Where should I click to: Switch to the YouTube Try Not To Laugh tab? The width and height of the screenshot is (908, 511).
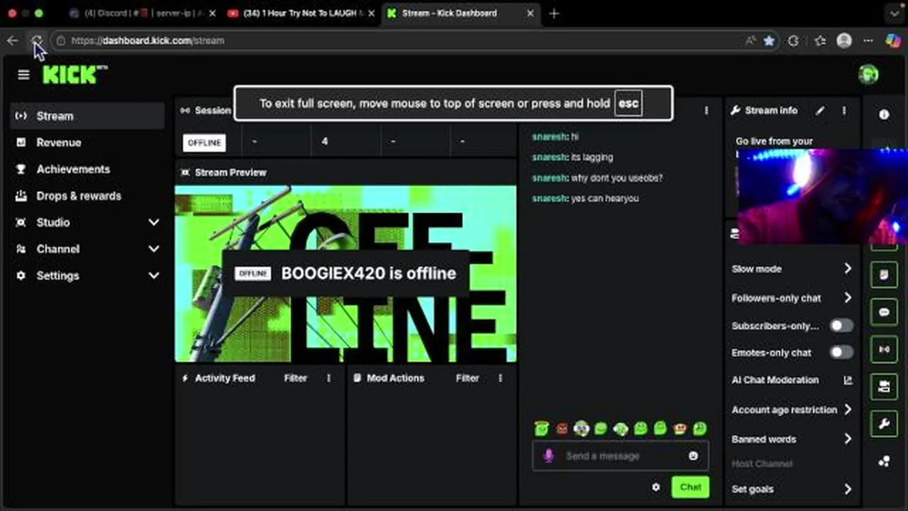pos(301,13)
